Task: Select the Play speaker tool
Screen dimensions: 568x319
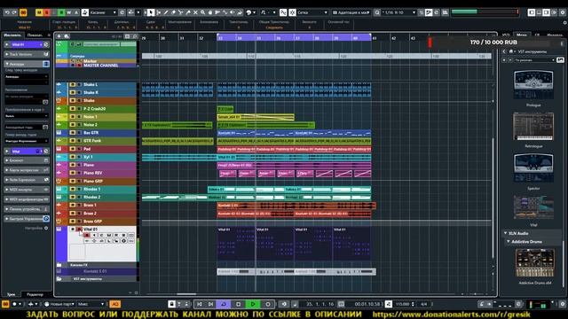Action: pos(233,12)
